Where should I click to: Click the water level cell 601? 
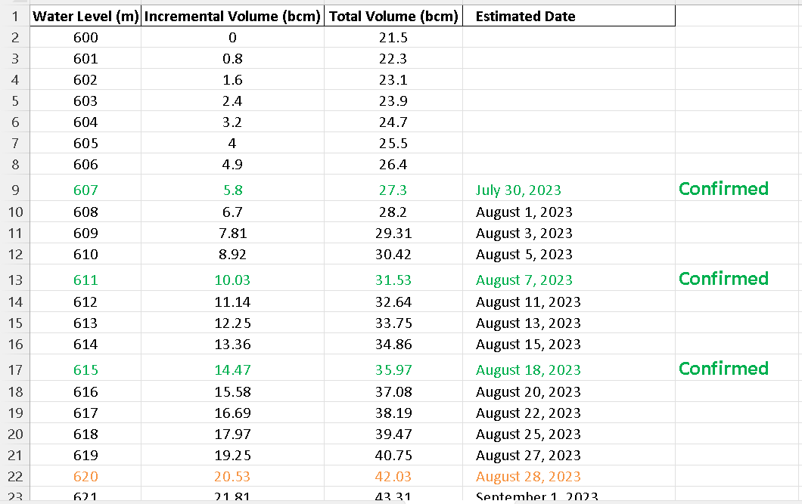coord(85,59)
